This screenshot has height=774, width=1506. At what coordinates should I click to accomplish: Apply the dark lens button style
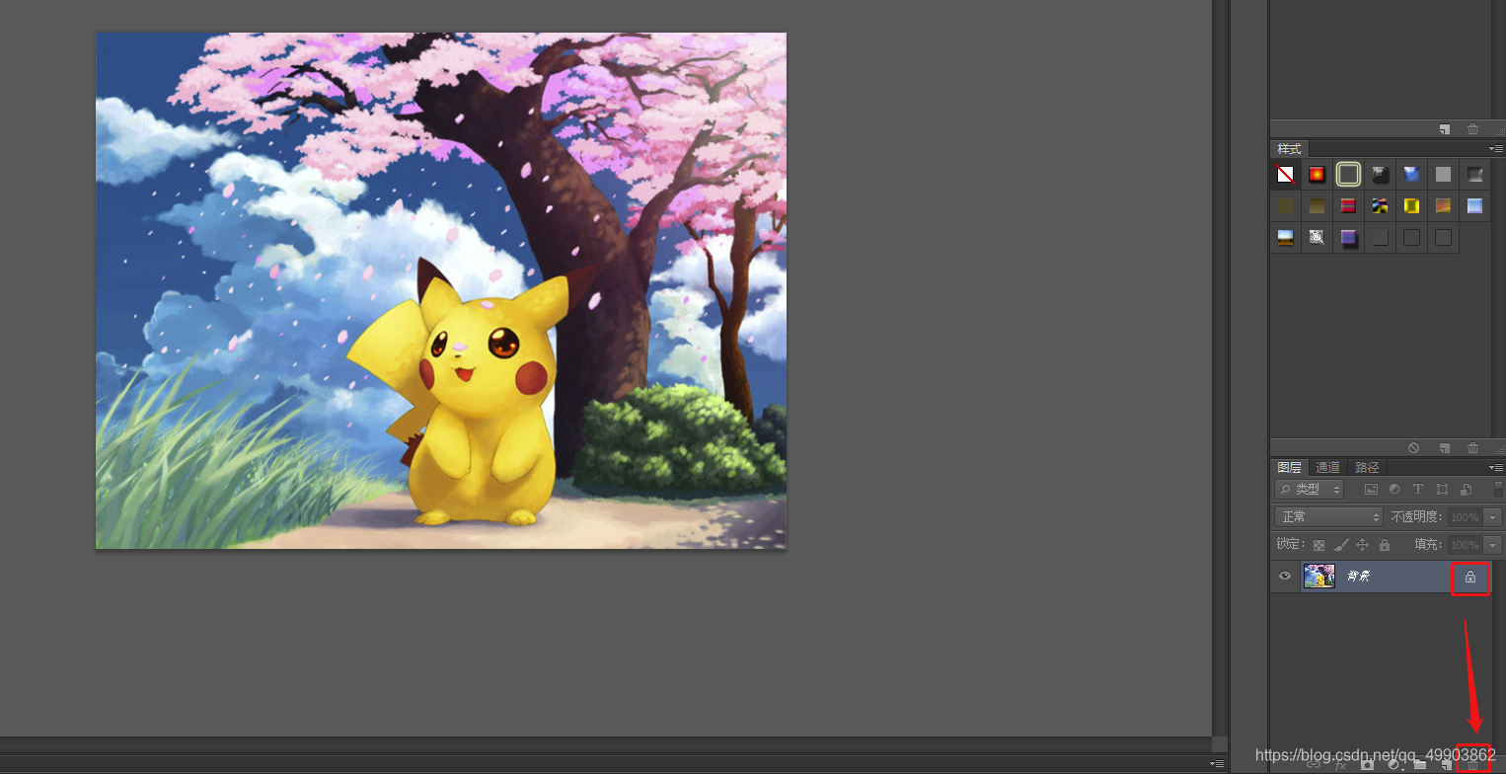(x=1381, y=175)
